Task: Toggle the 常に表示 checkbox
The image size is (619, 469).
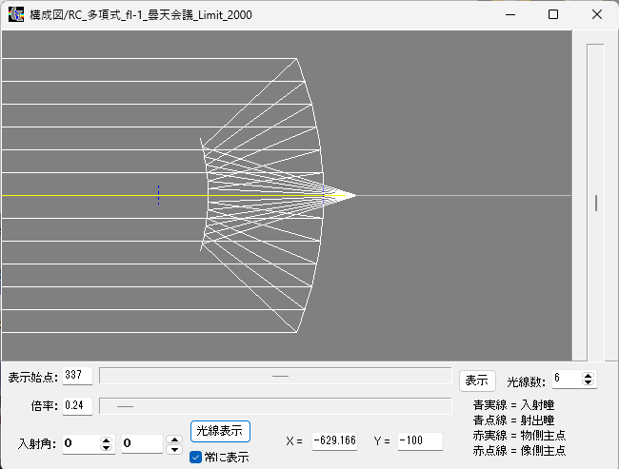Action: (196, 458)
